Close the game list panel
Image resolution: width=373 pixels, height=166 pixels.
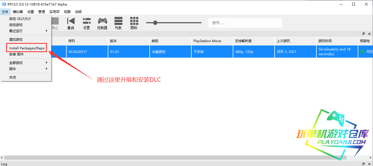click(x=369, y=34)
